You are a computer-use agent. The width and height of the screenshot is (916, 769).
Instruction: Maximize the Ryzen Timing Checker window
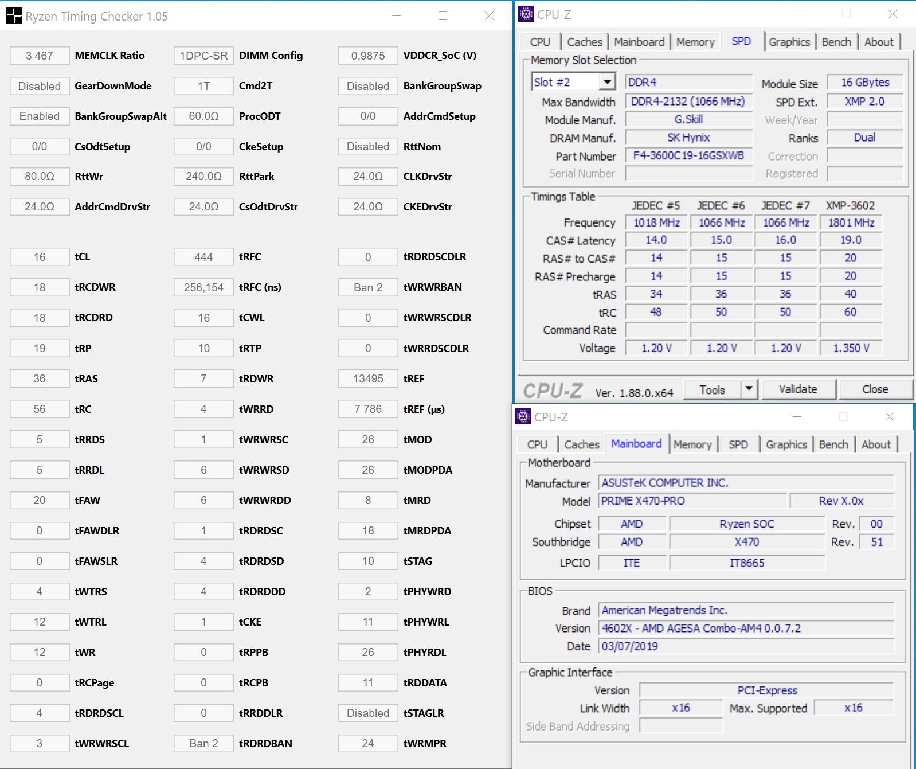[x=443, y=16]
